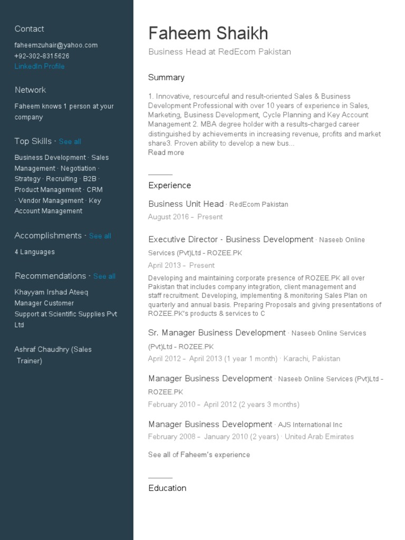Click See all of Faheem's experience
Viewport: 405px width, 540px height.
click(199, 455)
